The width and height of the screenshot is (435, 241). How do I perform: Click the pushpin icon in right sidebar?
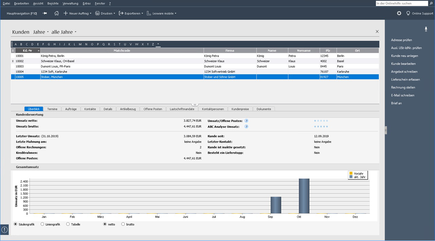426,29
